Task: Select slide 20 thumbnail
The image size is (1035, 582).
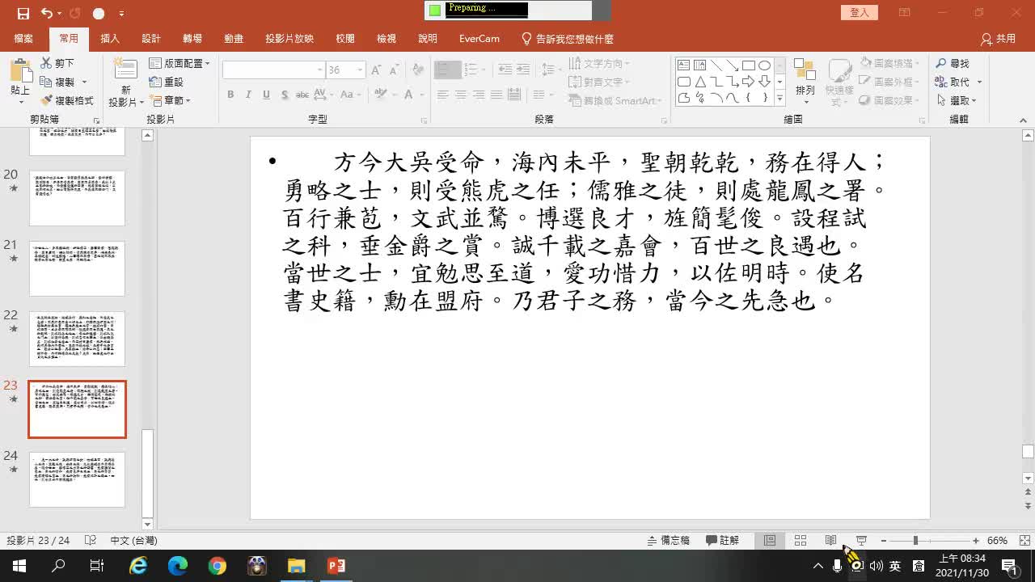Action: click(x=78, y=198)
